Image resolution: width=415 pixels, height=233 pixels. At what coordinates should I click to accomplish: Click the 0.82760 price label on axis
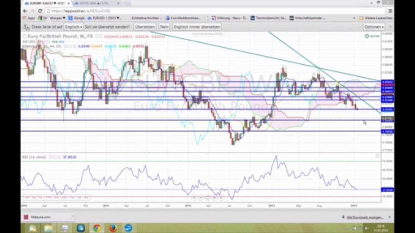(x=387, y=109)
